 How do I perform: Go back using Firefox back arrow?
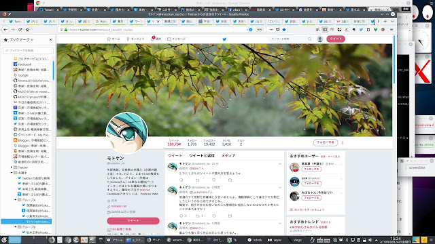tap(5, 30)
